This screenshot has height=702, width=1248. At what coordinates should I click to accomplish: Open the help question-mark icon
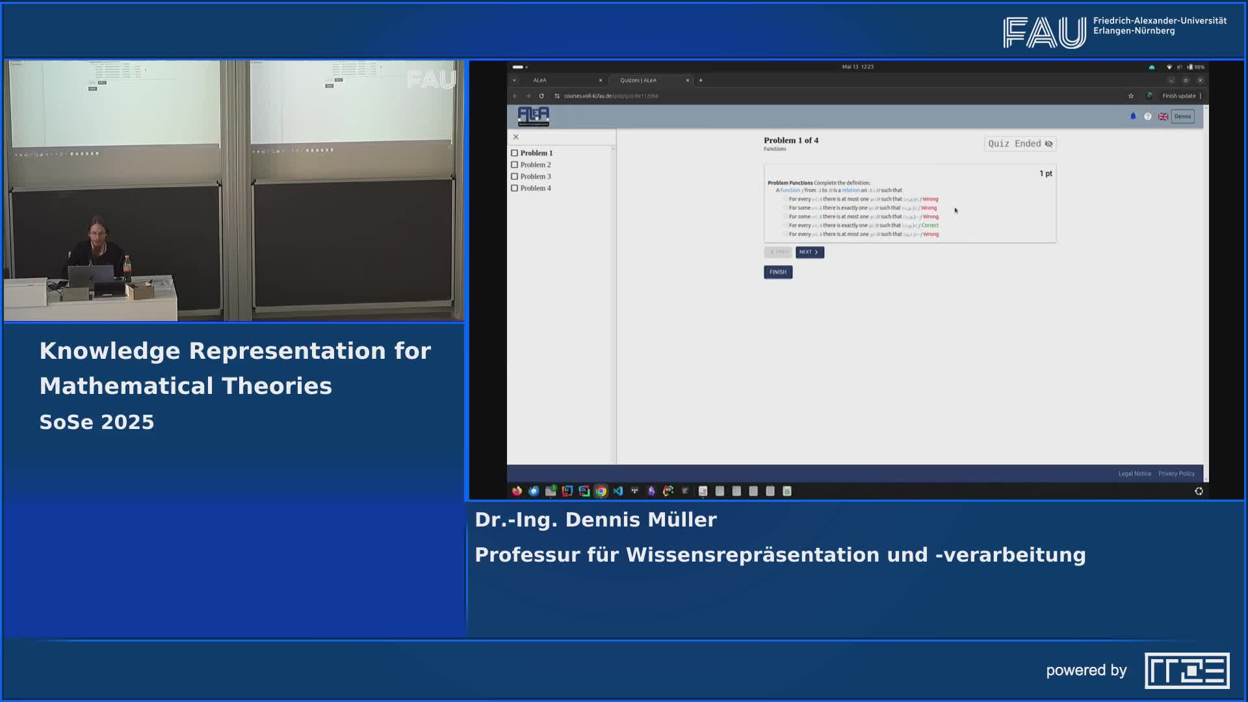pyautogui.click(x=1148, y=116)
